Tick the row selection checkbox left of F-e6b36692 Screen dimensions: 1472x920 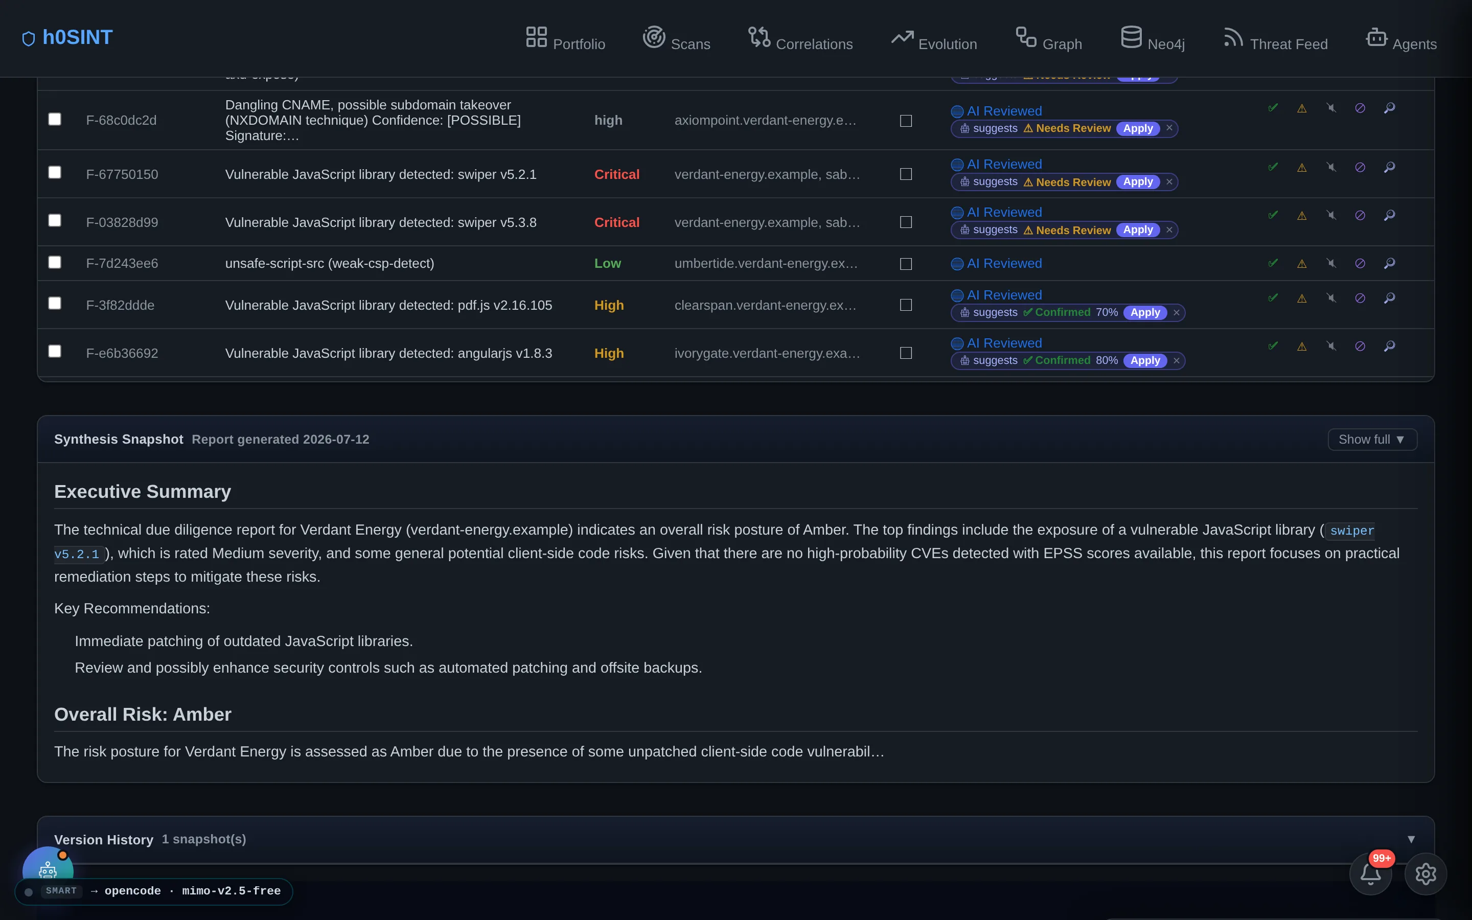tap(55, 352)
